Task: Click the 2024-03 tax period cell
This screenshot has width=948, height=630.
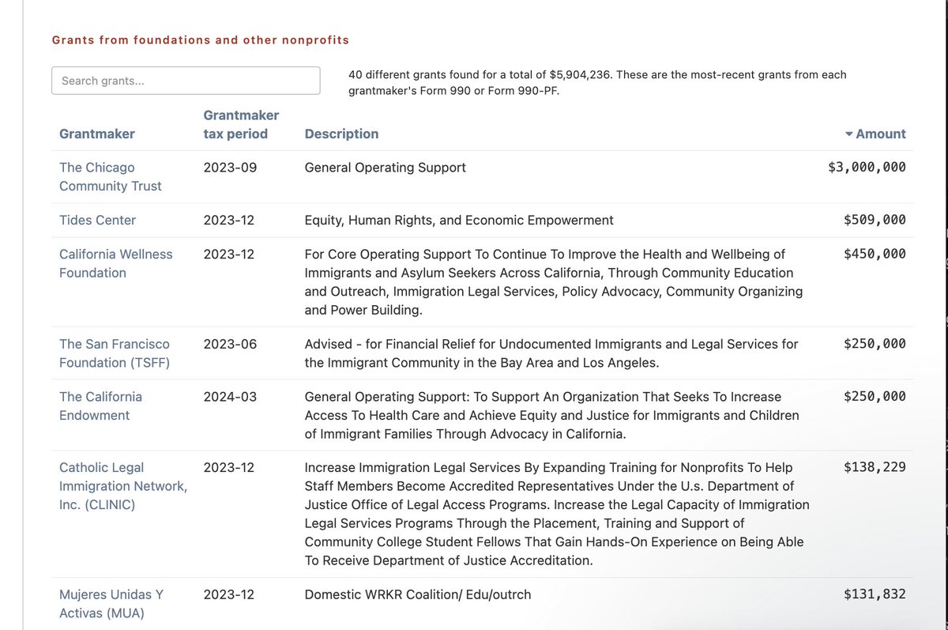Action: (230, 397)
